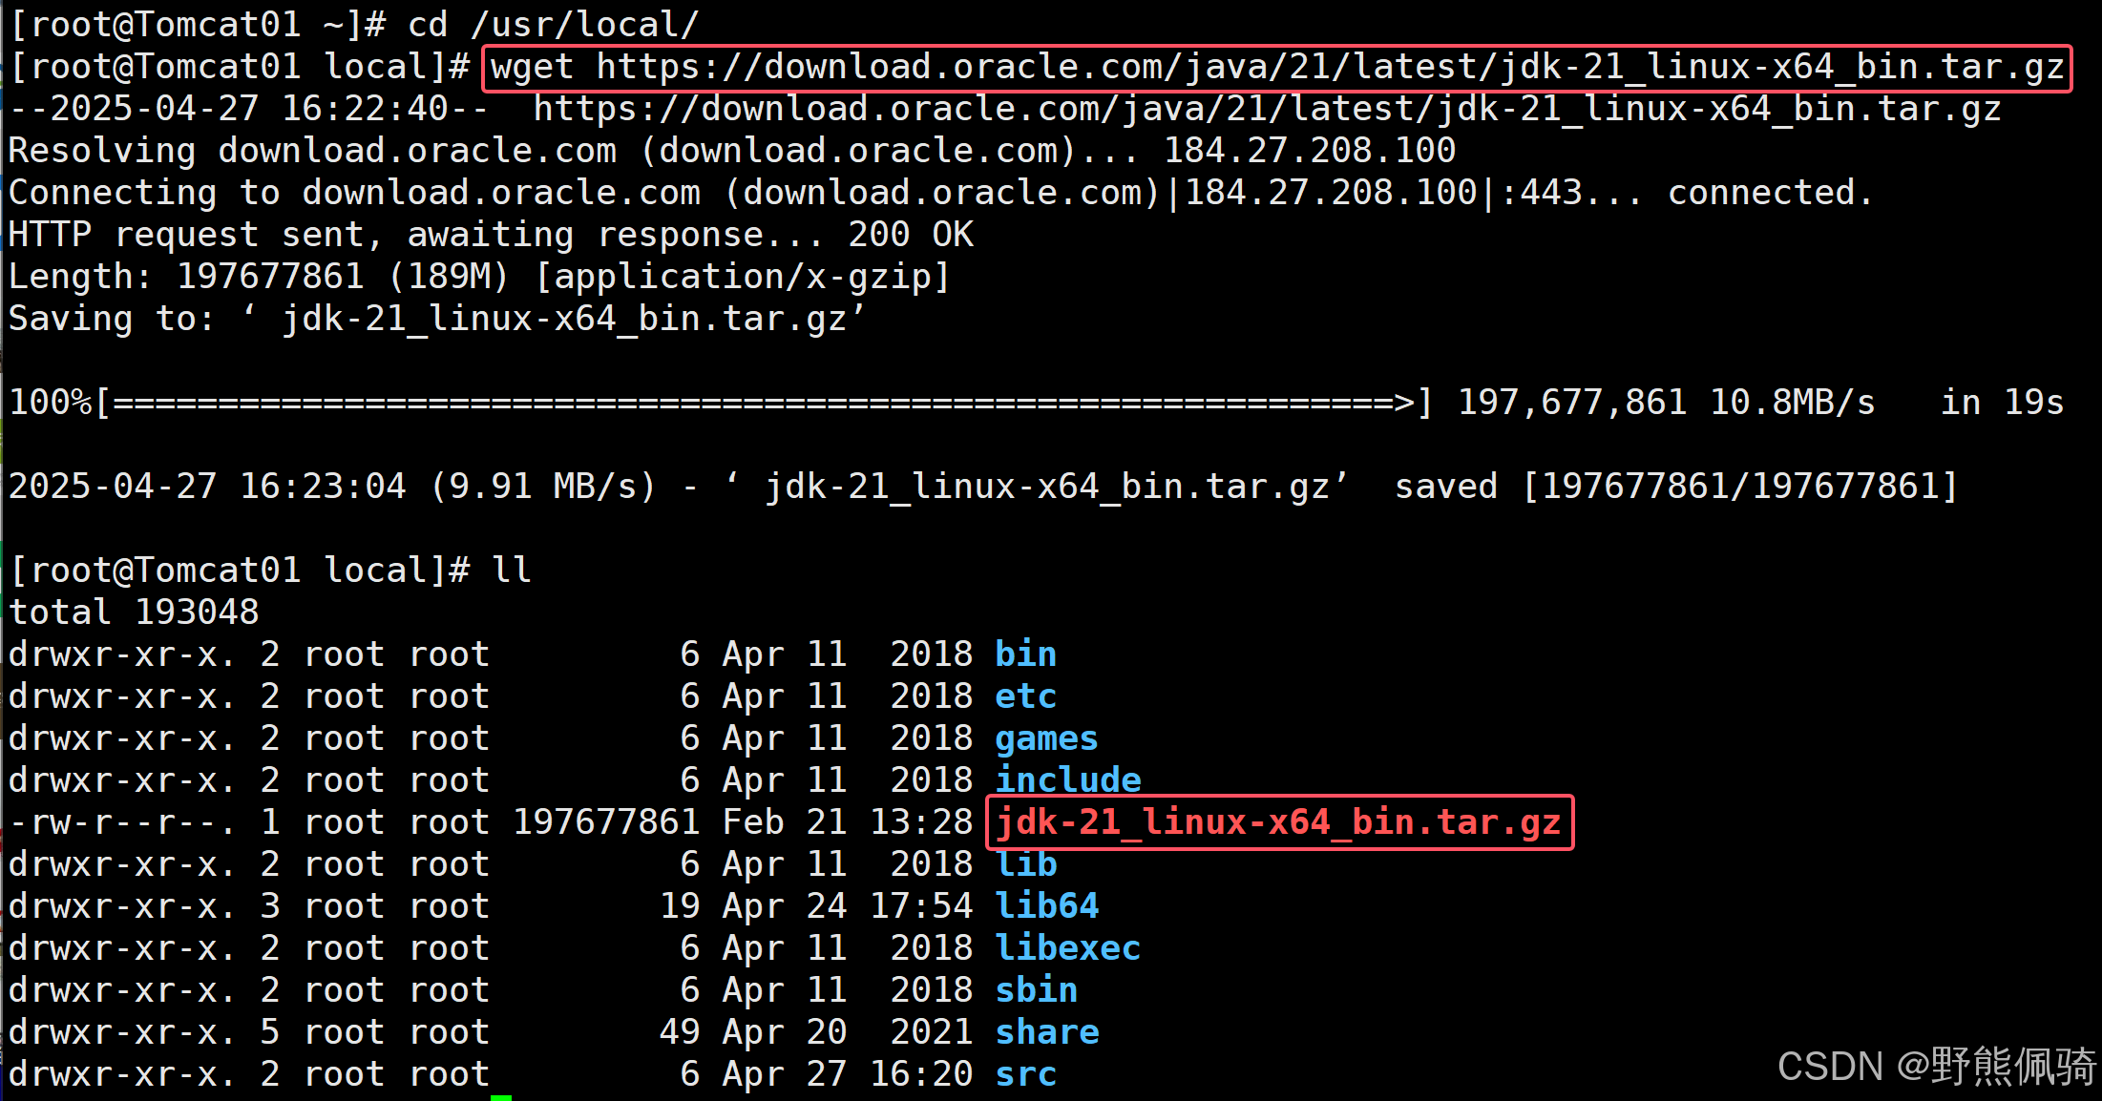Viewport: 2102px width, 1101px height.
Task: Click the src directory name
Action: point(1025,1074)
